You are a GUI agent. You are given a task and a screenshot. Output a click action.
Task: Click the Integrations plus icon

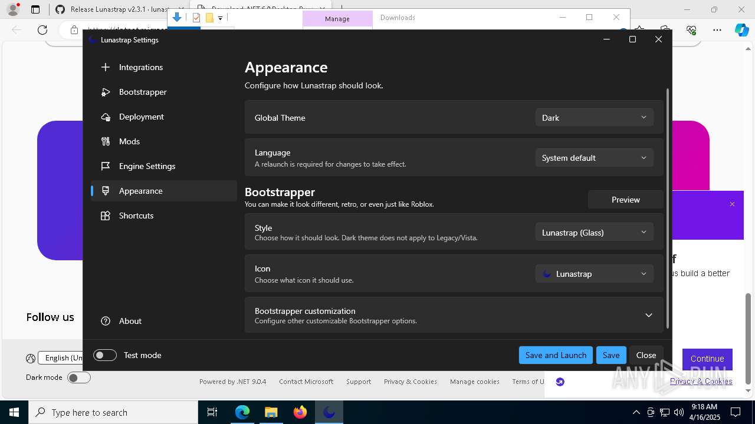coord(106,67)
